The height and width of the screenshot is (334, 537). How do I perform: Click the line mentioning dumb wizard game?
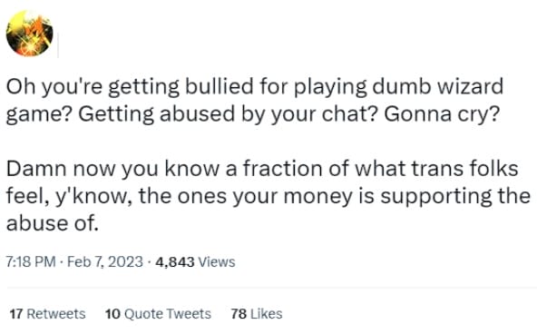(x=255, y=87)
